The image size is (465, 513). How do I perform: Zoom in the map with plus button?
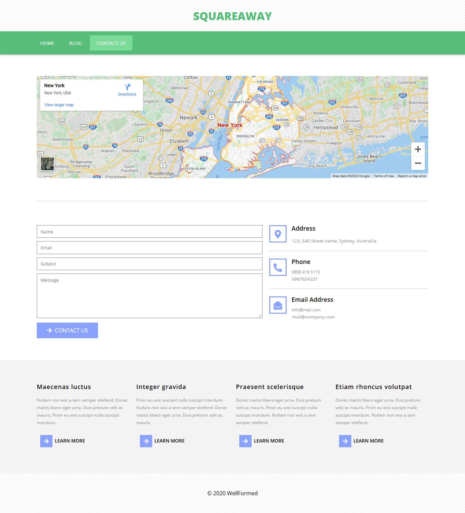click(418, 149)
